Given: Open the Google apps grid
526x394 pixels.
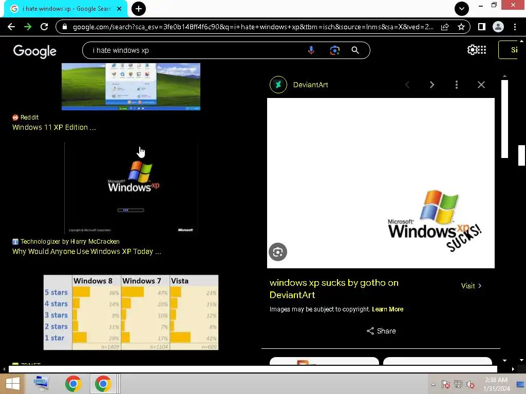Looking at the screenshot, I should tap(482, 50).
